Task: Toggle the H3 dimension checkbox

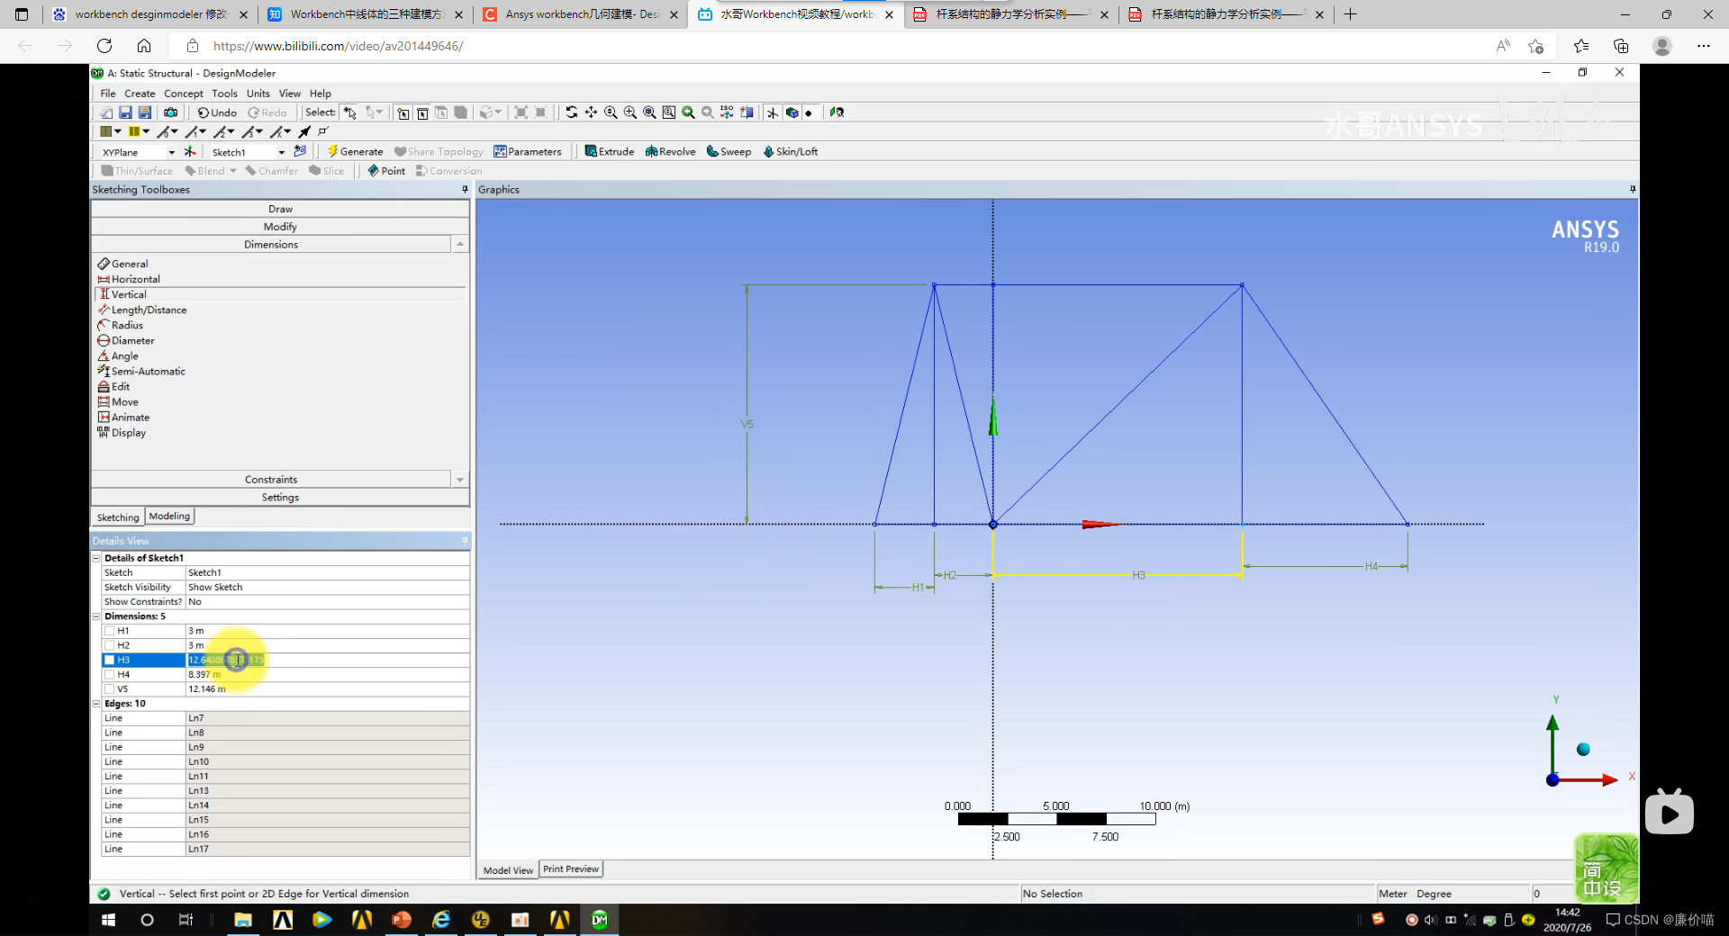Action: [109, 660]
